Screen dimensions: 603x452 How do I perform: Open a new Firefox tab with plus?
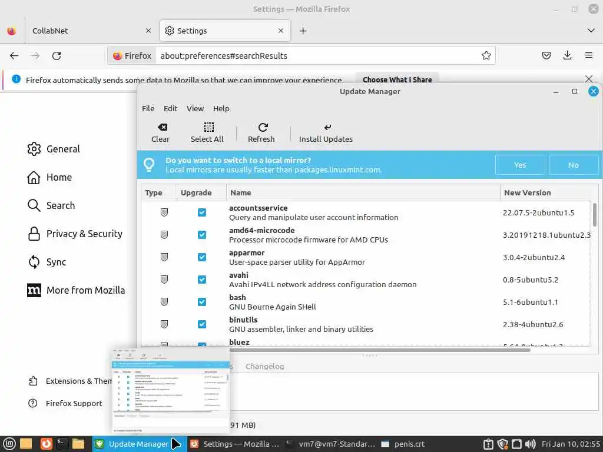pyautogui.click(x=303, y=31)
